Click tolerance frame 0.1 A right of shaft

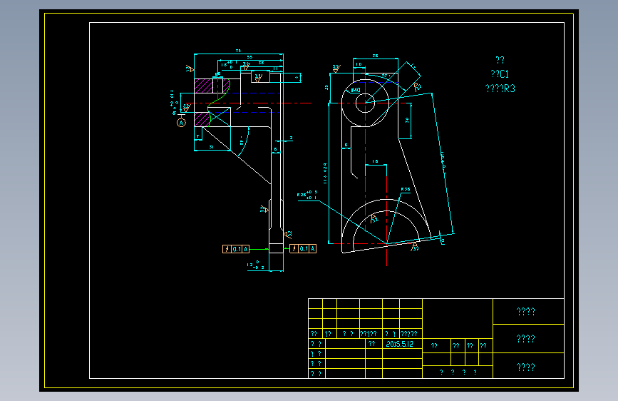(x=303, y=248)
